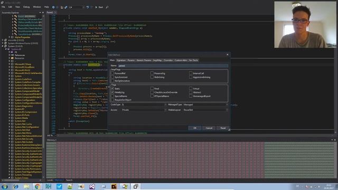Enable the NoInlining checkbox
Screen dimensions: 338x190
point(152,77)
